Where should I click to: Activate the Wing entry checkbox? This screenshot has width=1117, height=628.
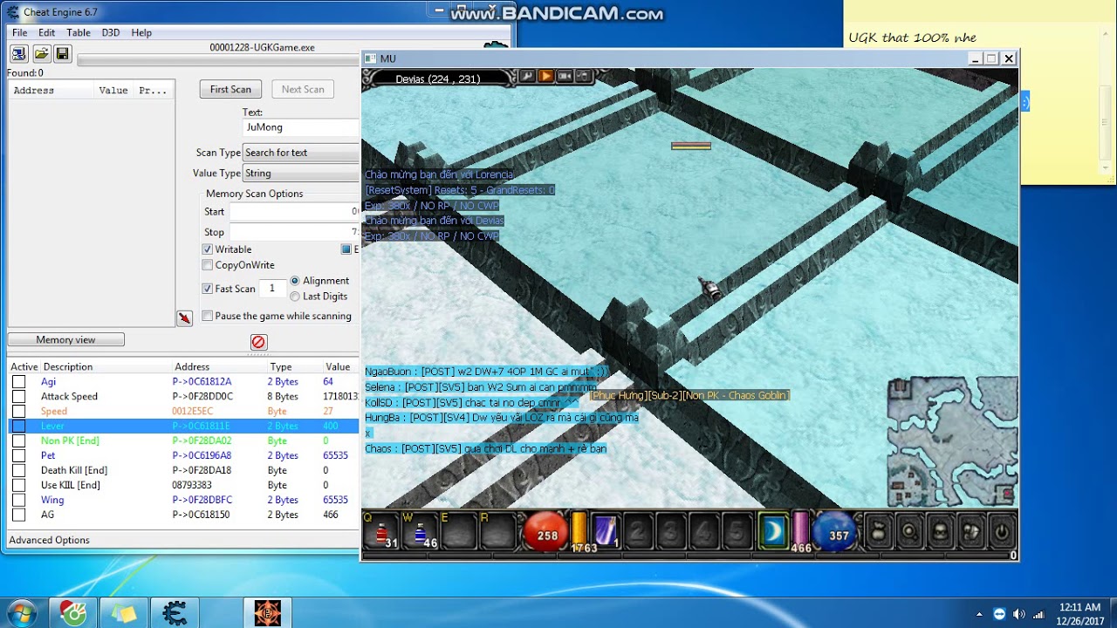tap(18, 501)
